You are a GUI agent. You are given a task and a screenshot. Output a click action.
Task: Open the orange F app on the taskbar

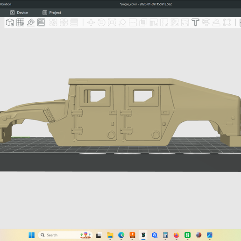click(x=132, y=235)
